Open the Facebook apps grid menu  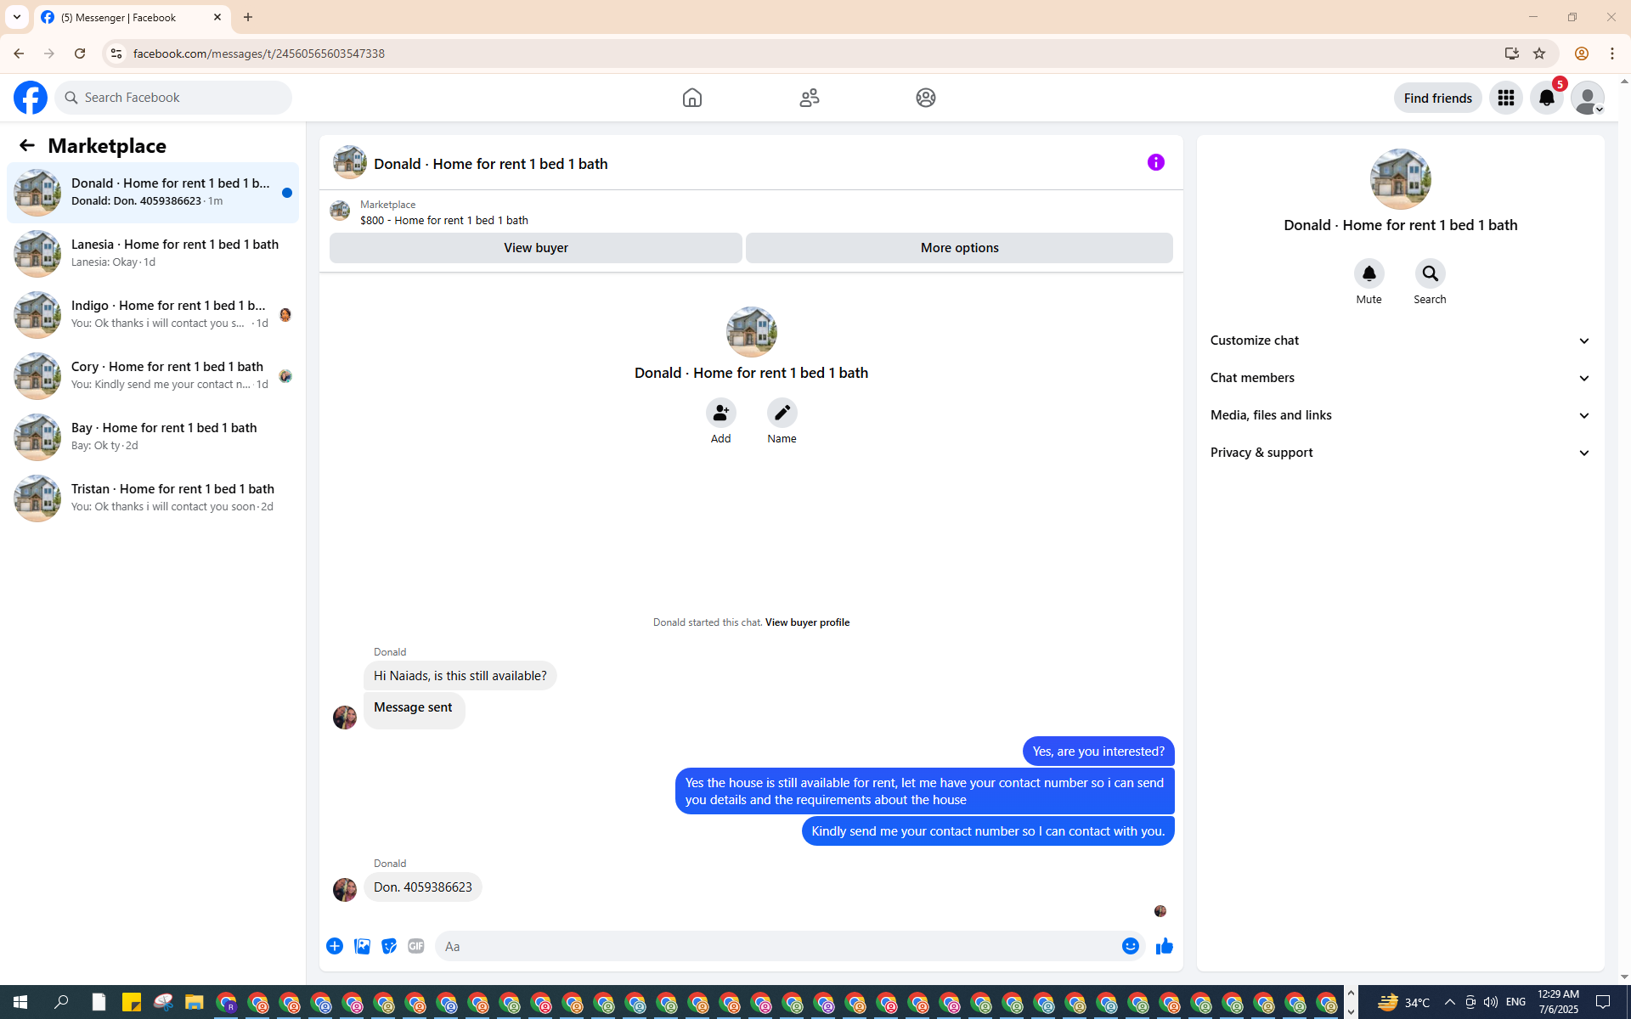coord(1505,98)
